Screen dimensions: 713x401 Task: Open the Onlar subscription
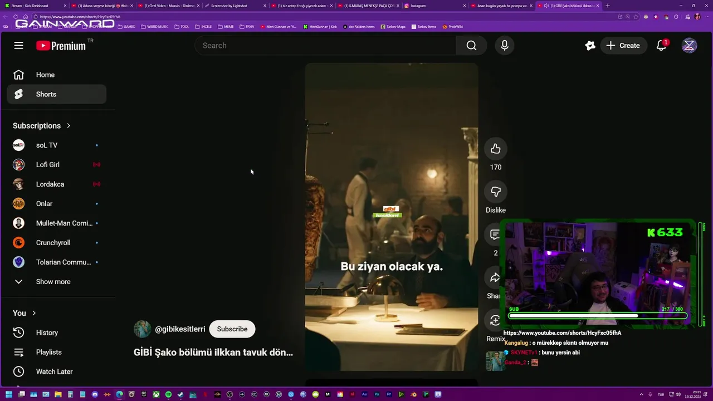point(56,204)
